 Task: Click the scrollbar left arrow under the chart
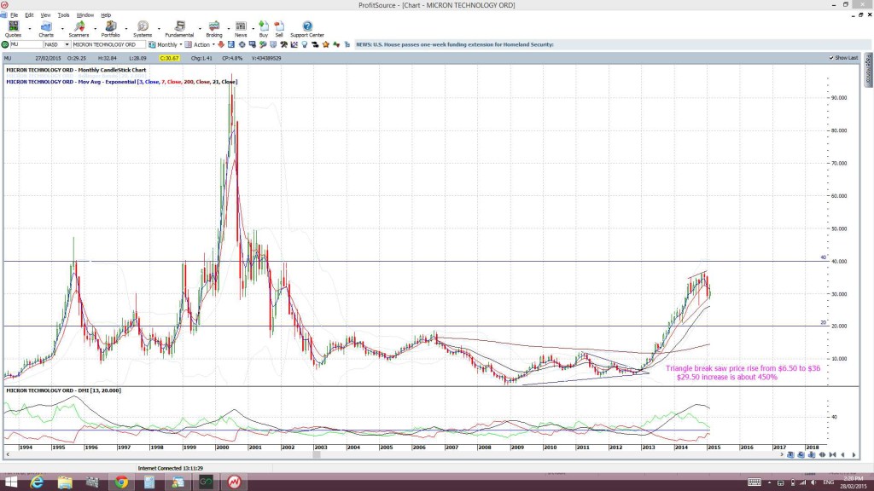coord(7,455)
